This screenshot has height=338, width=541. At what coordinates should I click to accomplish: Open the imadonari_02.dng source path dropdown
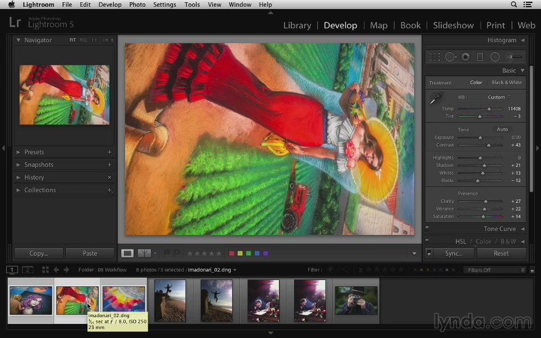(212, 270)
